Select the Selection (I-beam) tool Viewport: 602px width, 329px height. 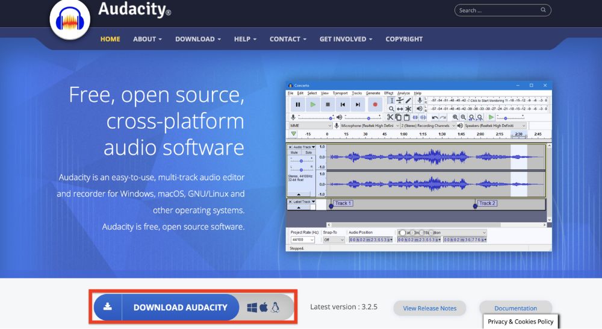[x=392, y=100]
